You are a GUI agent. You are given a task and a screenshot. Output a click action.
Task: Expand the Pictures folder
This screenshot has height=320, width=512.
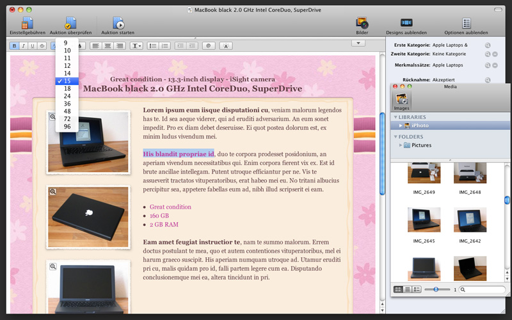tap(401, 145)
